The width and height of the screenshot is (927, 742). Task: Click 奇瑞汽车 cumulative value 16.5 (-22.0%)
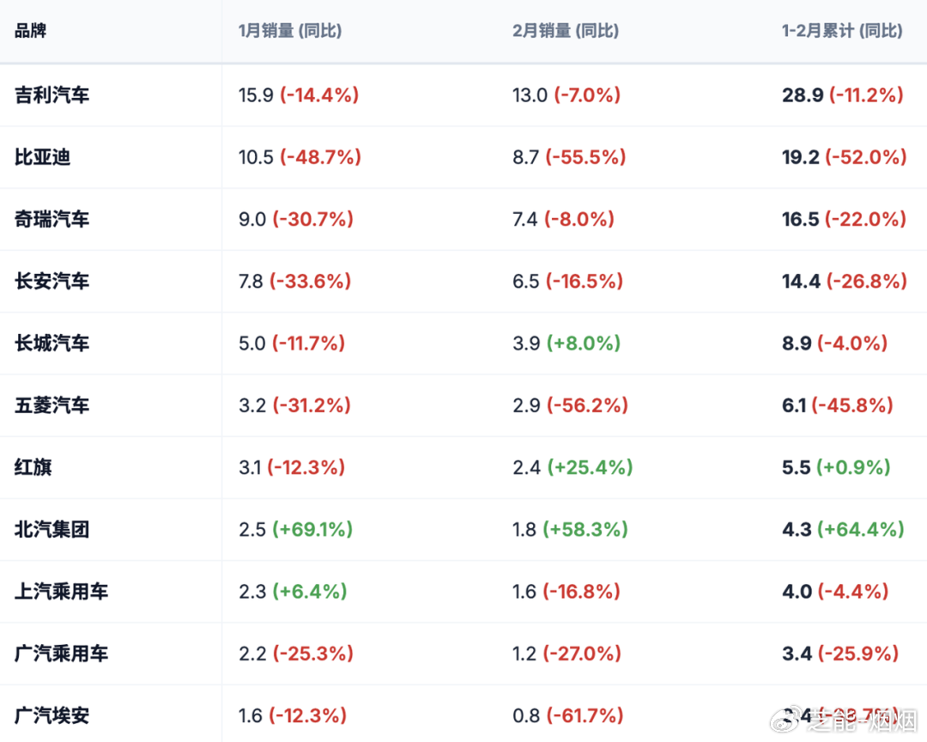pyautogui.click(x=845, y=219)
